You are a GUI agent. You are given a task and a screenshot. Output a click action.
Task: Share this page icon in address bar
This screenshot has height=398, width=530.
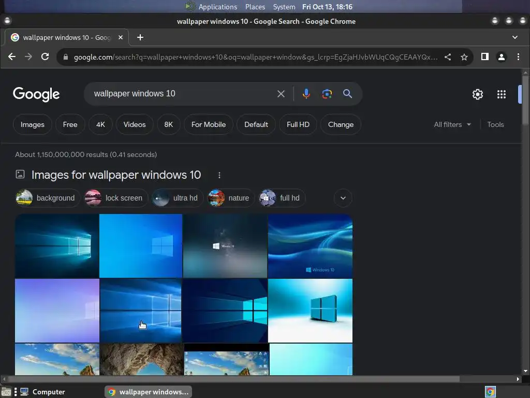tap(448, 57)
